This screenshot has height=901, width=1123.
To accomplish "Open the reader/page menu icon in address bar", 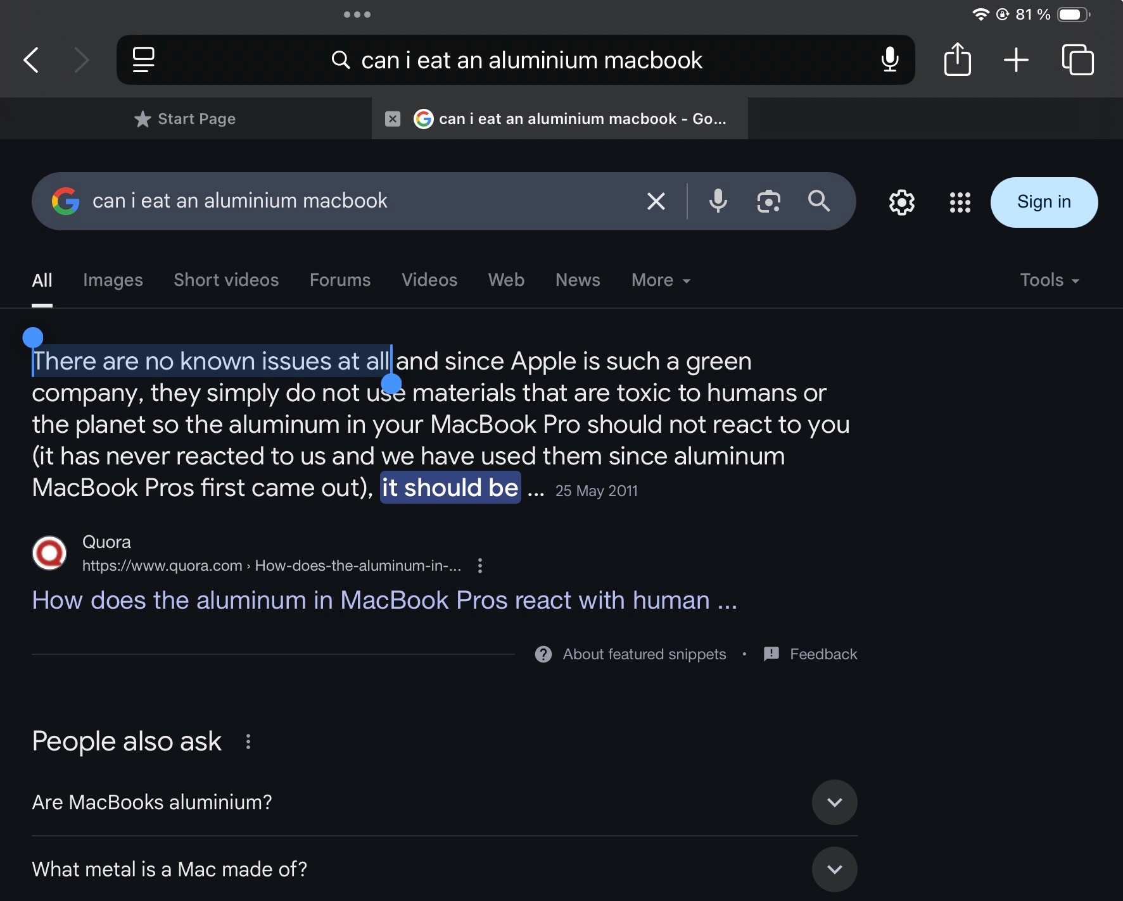I will pyautogui.click(x=143, y=60).
